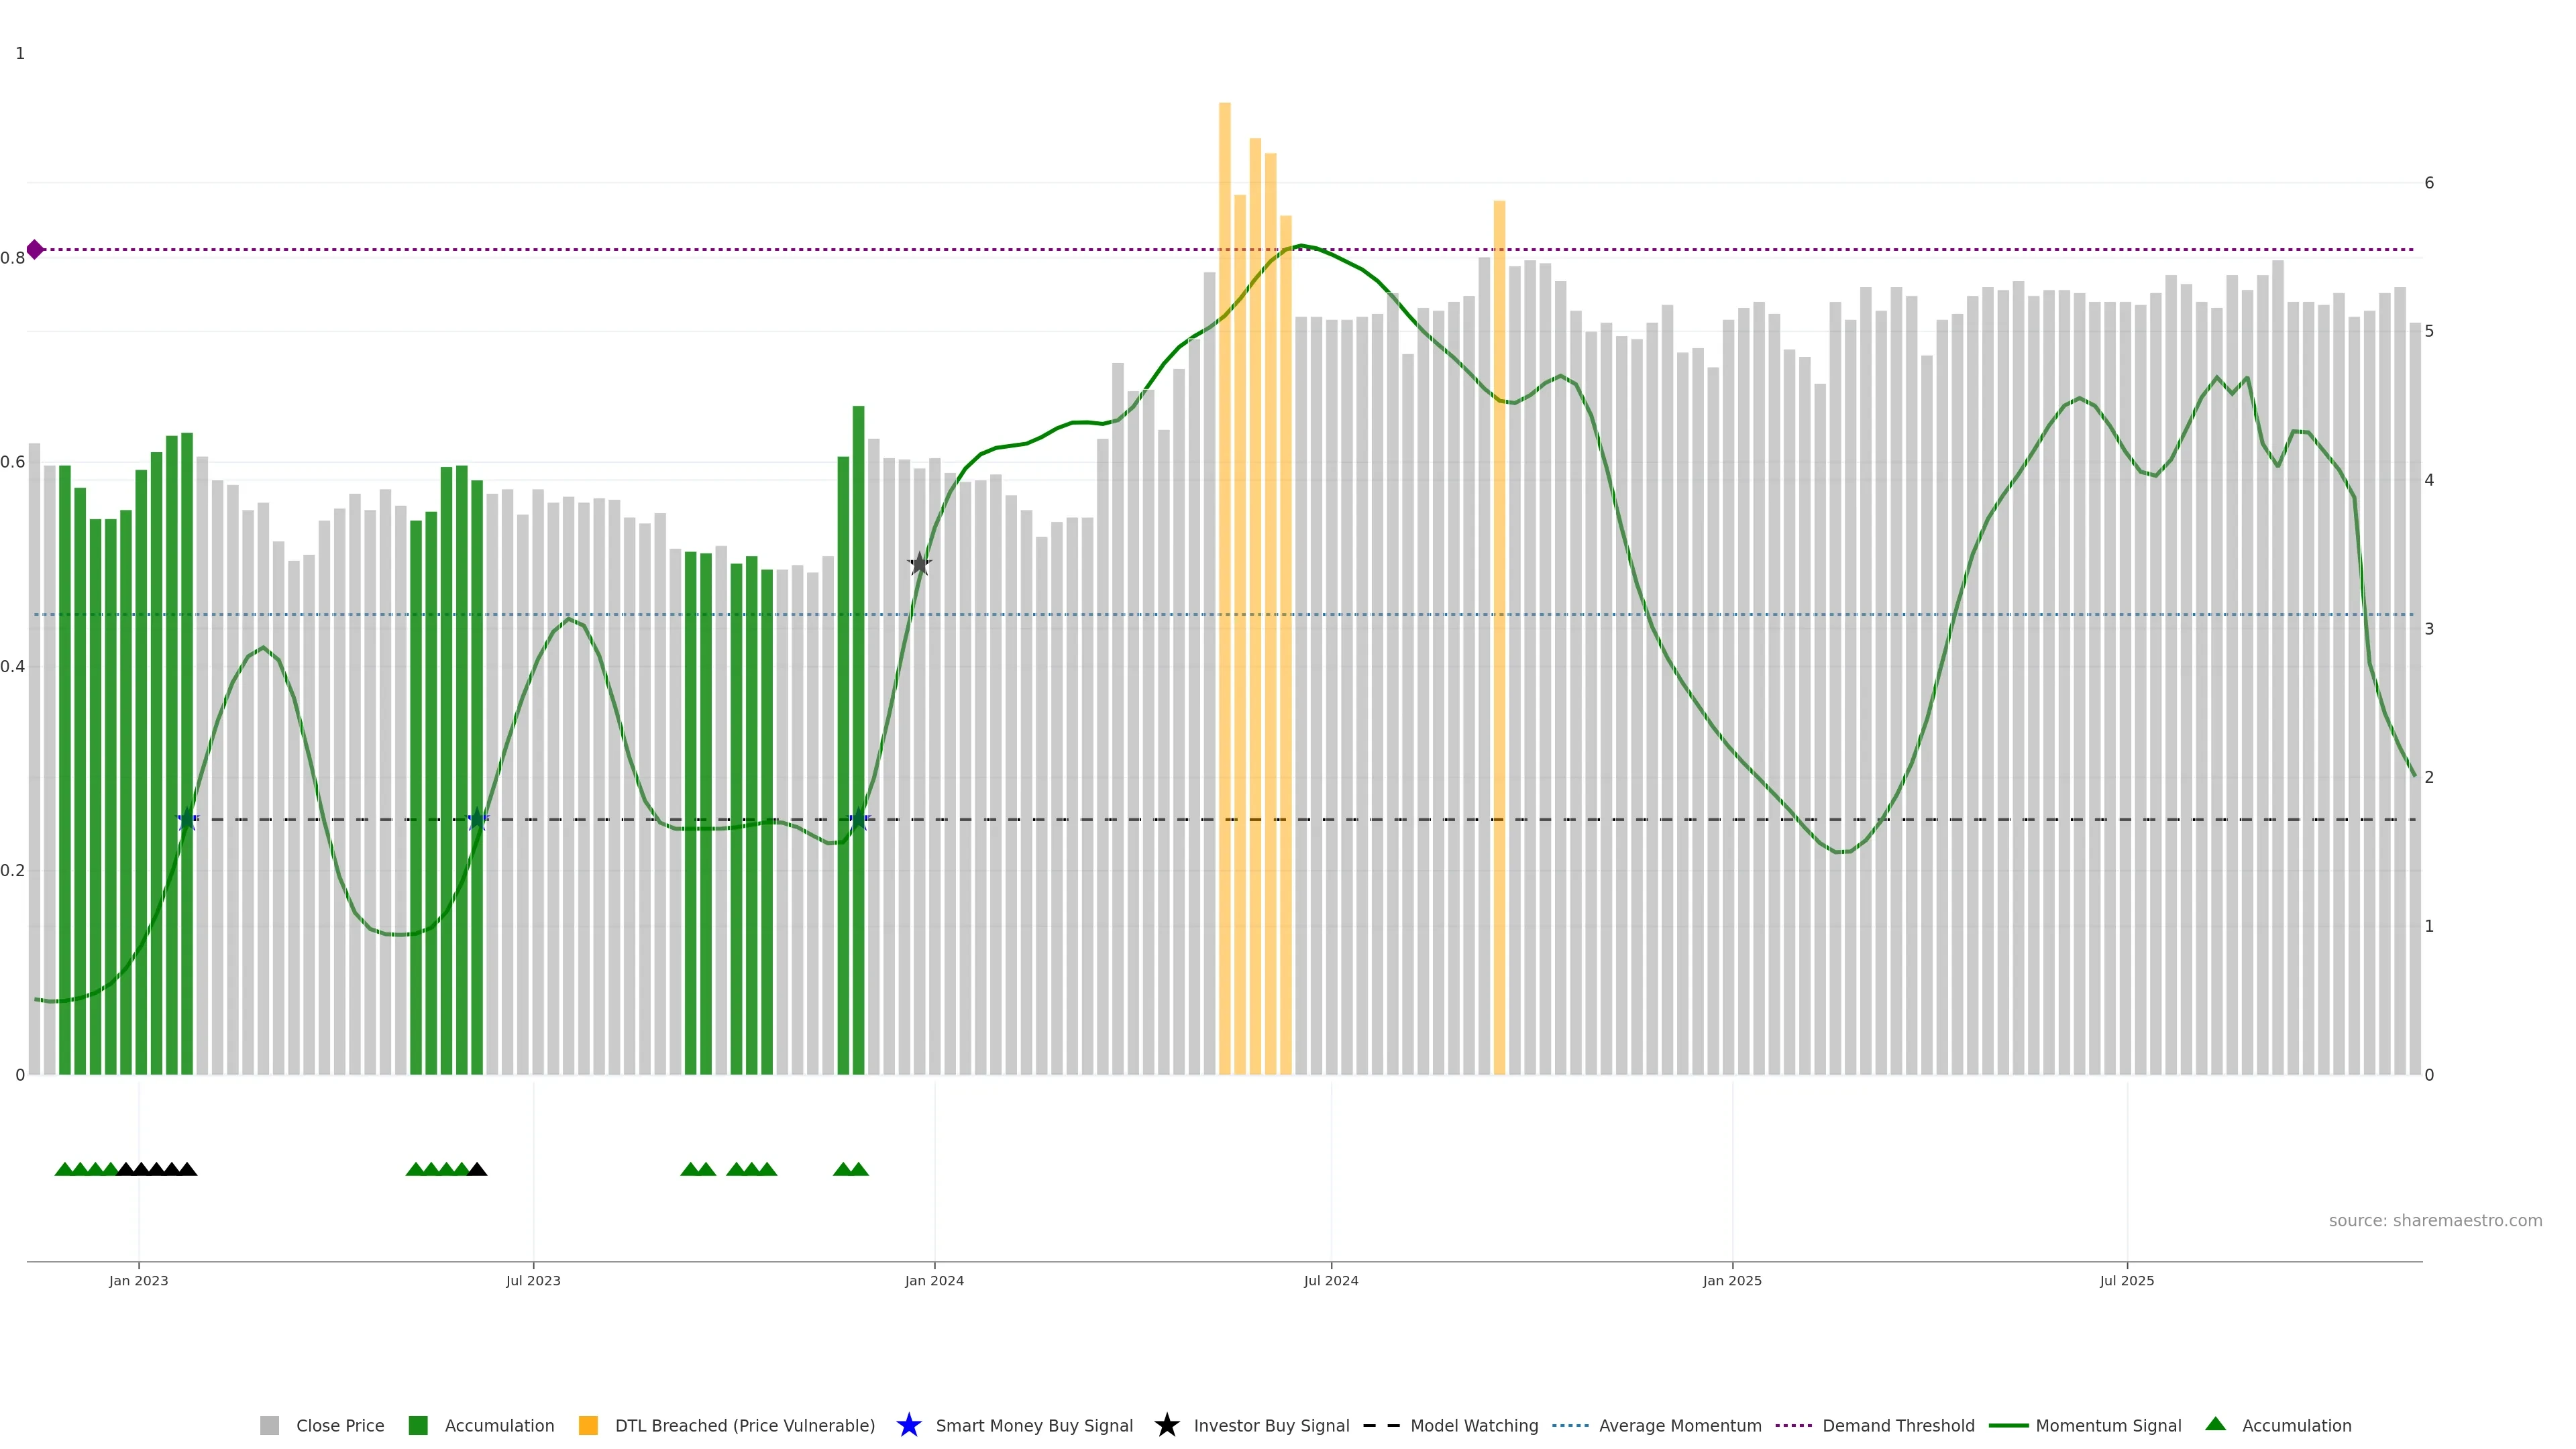Click the Momentum Signal legend line
This screenshot has width=2576, height=1449.
pos(2008,1425)
